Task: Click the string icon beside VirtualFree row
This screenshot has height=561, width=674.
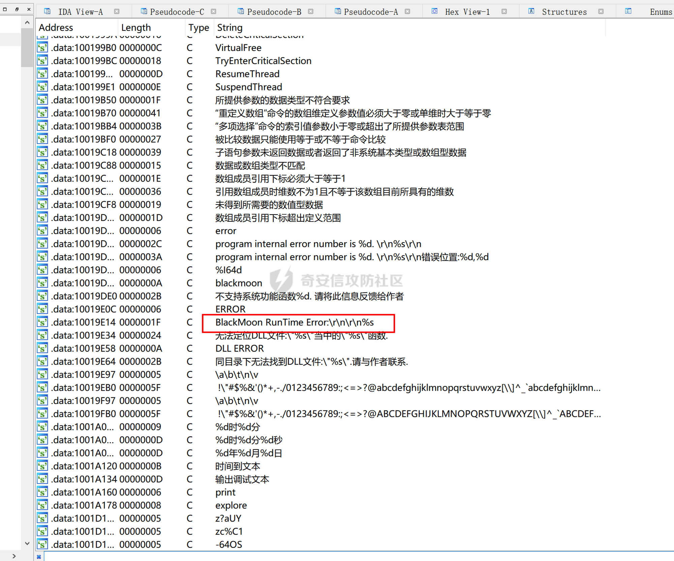Action: pyautogui.click(x=42, y=48)
